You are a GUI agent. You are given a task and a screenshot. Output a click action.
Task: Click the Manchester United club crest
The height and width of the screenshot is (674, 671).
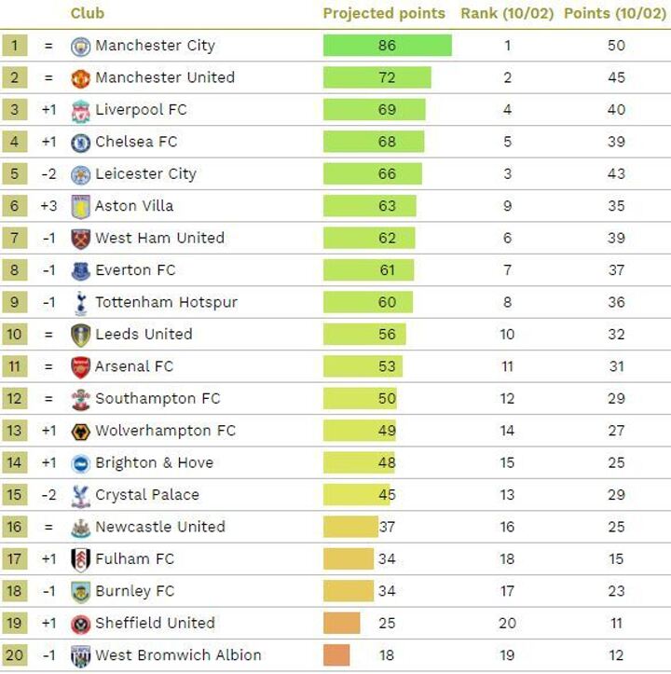81,77
